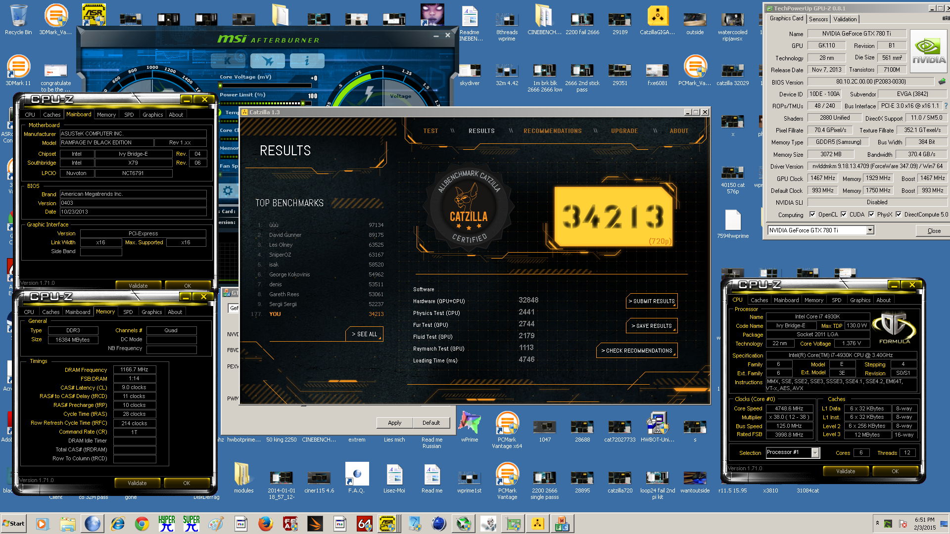
Task: Switch to the Sensors tab in GPU-Z
Action: 818,19
